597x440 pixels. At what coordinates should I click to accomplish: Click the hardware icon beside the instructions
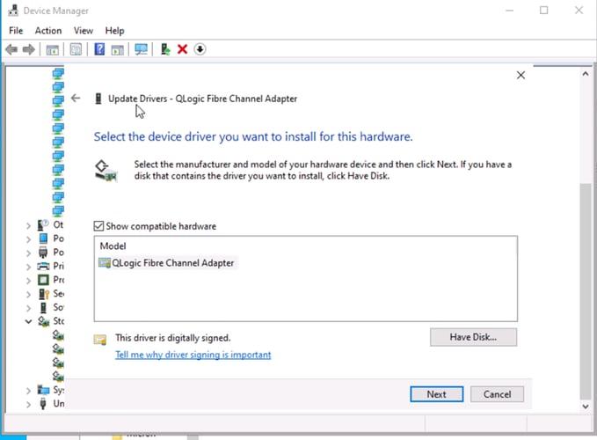click(106, 171)
